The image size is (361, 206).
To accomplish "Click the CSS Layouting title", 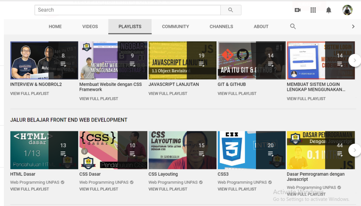I will point(163,174).
